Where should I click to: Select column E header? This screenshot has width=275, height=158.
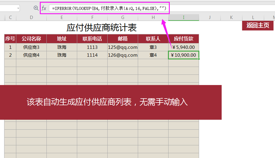tap(62, 18)
